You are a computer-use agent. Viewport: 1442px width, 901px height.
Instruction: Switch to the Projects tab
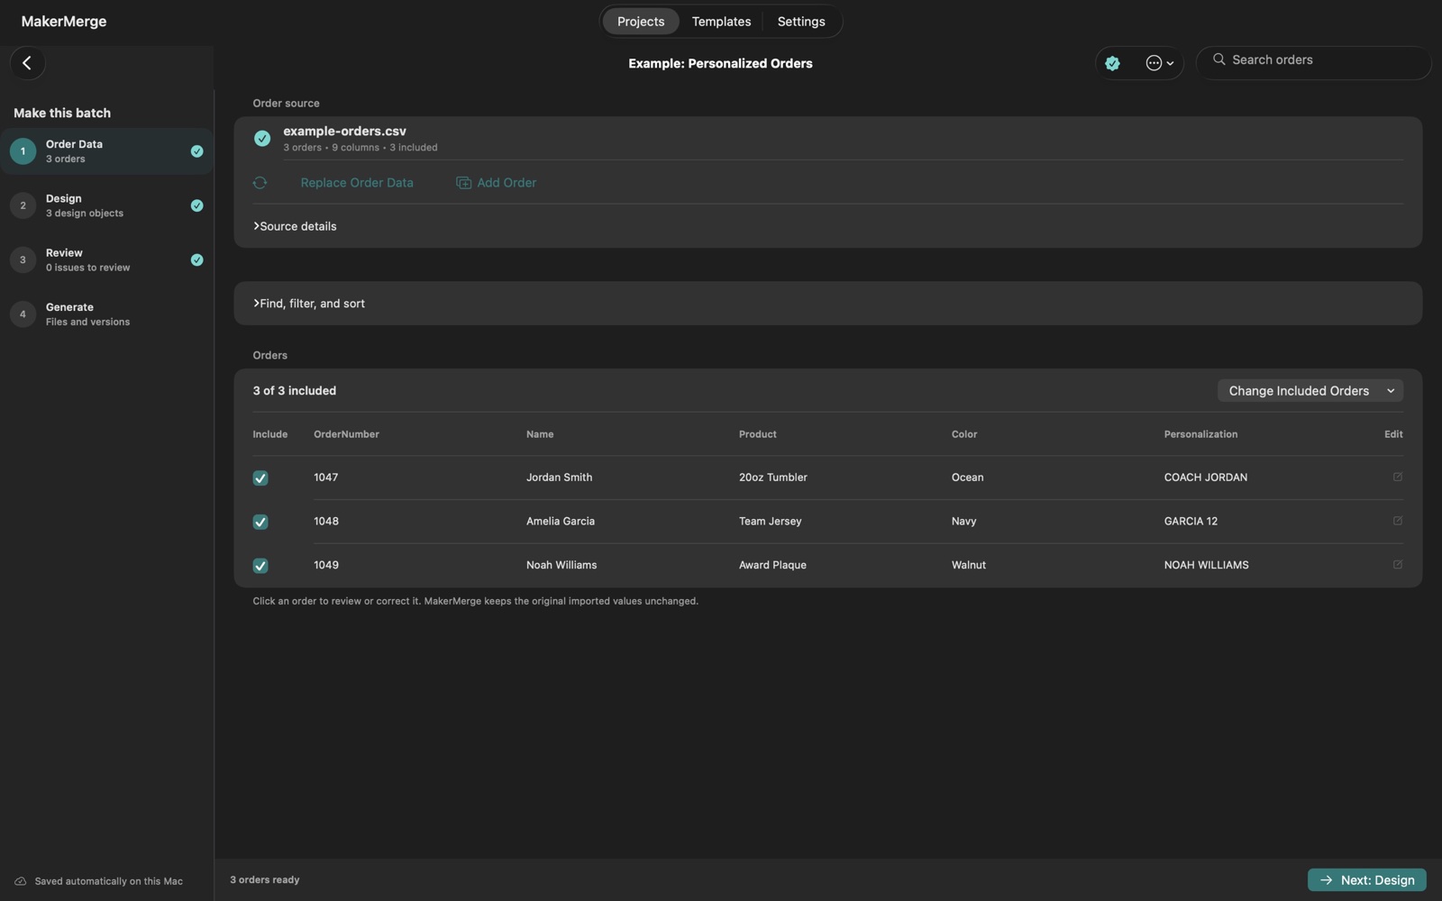click(x=641, y=22)
